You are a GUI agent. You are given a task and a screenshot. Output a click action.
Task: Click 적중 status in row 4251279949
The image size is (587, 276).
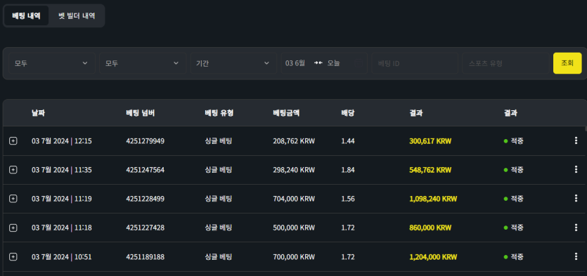click(x=514, y=141)
